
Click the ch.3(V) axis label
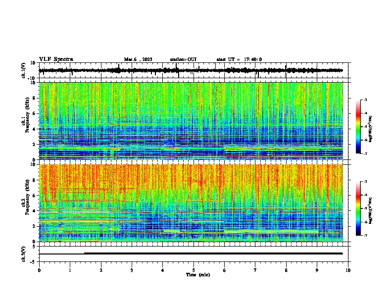coord(24,254)
